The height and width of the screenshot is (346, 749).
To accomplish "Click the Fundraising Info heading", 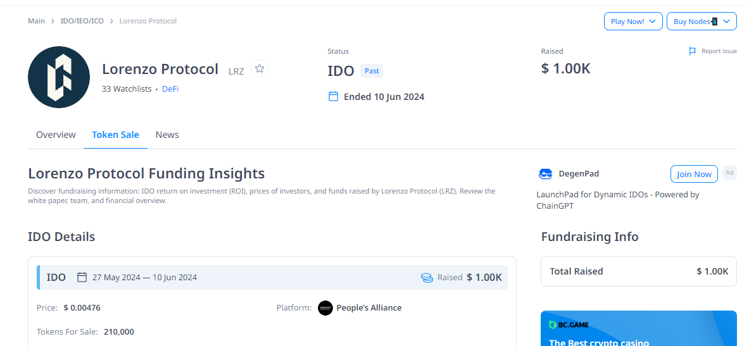I will [x=590, y=237].
